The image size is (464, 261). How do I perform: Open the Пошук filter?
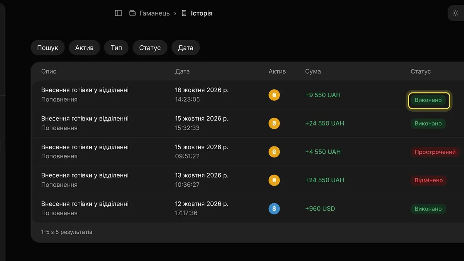pyautogui.click(x=47, y=47)
